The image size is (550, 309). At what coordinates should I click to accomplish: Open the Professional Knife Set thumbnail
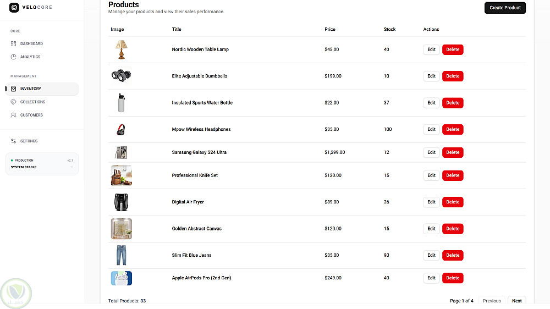tap(121, 175)
